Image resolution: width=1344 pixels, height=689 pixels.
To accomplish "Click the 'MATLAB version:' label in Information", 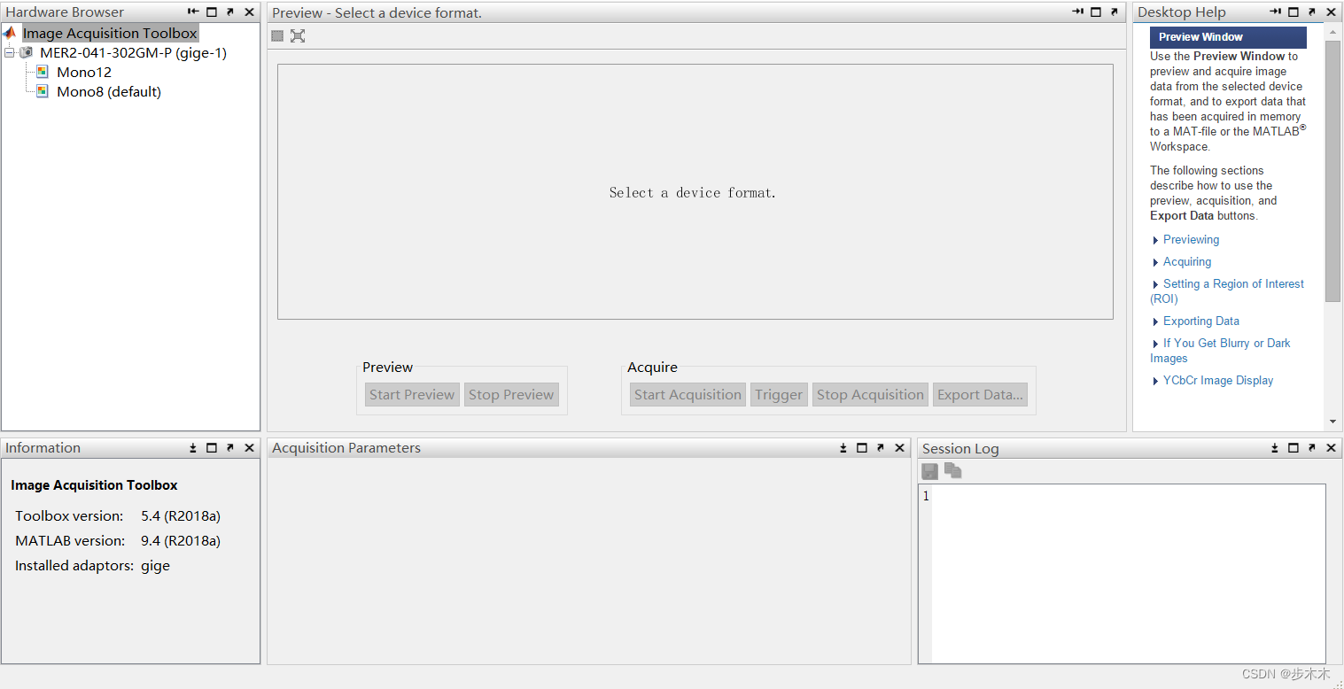I will point(70,541).
